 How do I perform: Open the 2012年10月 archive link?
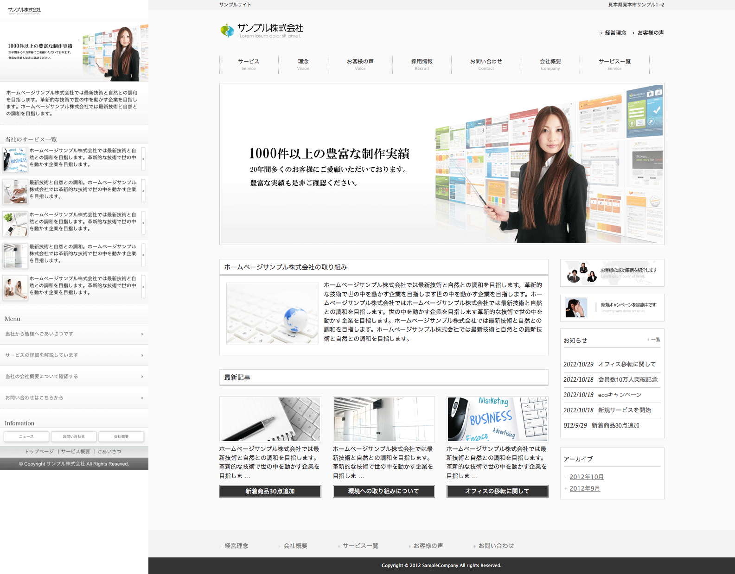click(586, 477)
